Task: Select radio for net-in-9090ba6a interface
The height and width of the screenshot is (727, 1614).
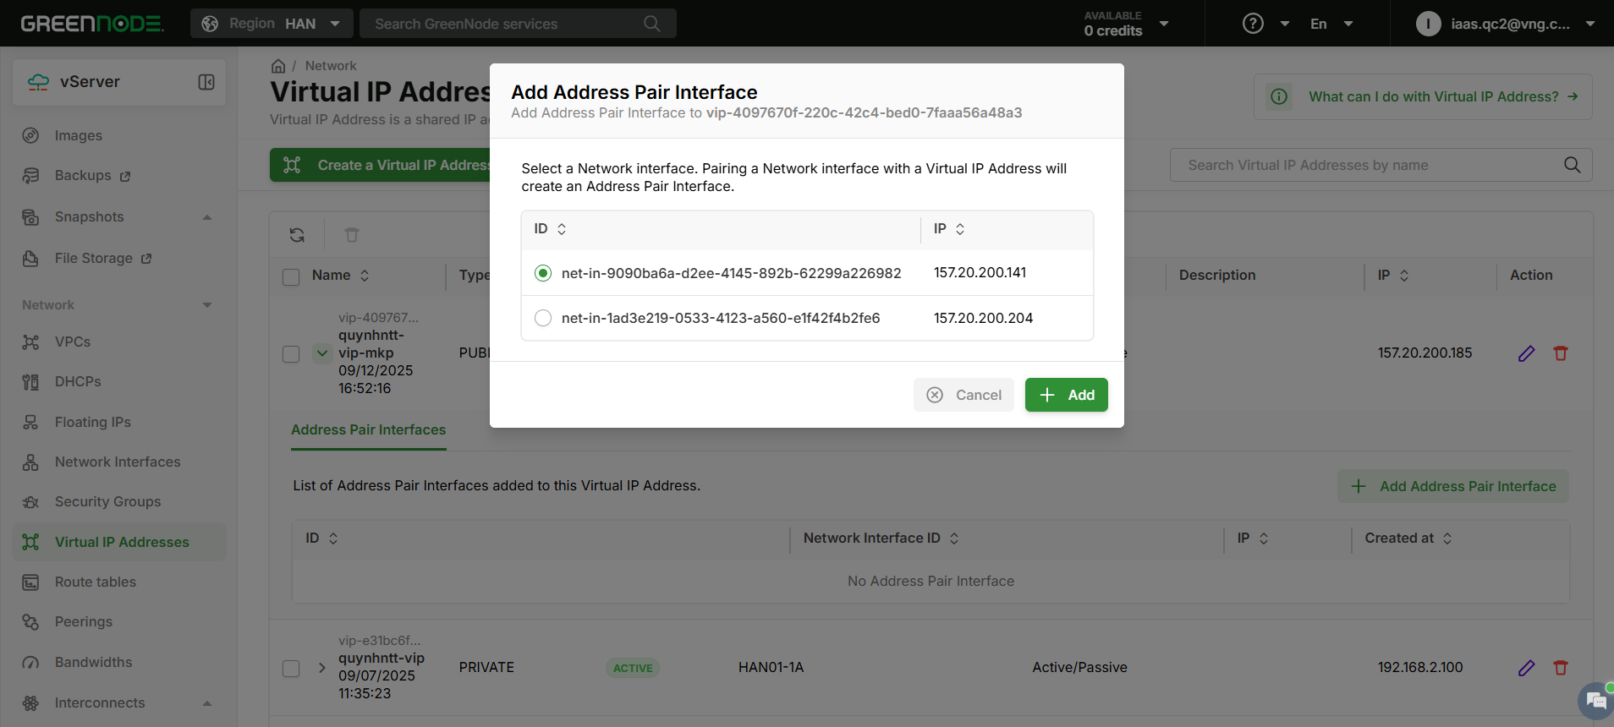Action: click(x=543, y=273)
